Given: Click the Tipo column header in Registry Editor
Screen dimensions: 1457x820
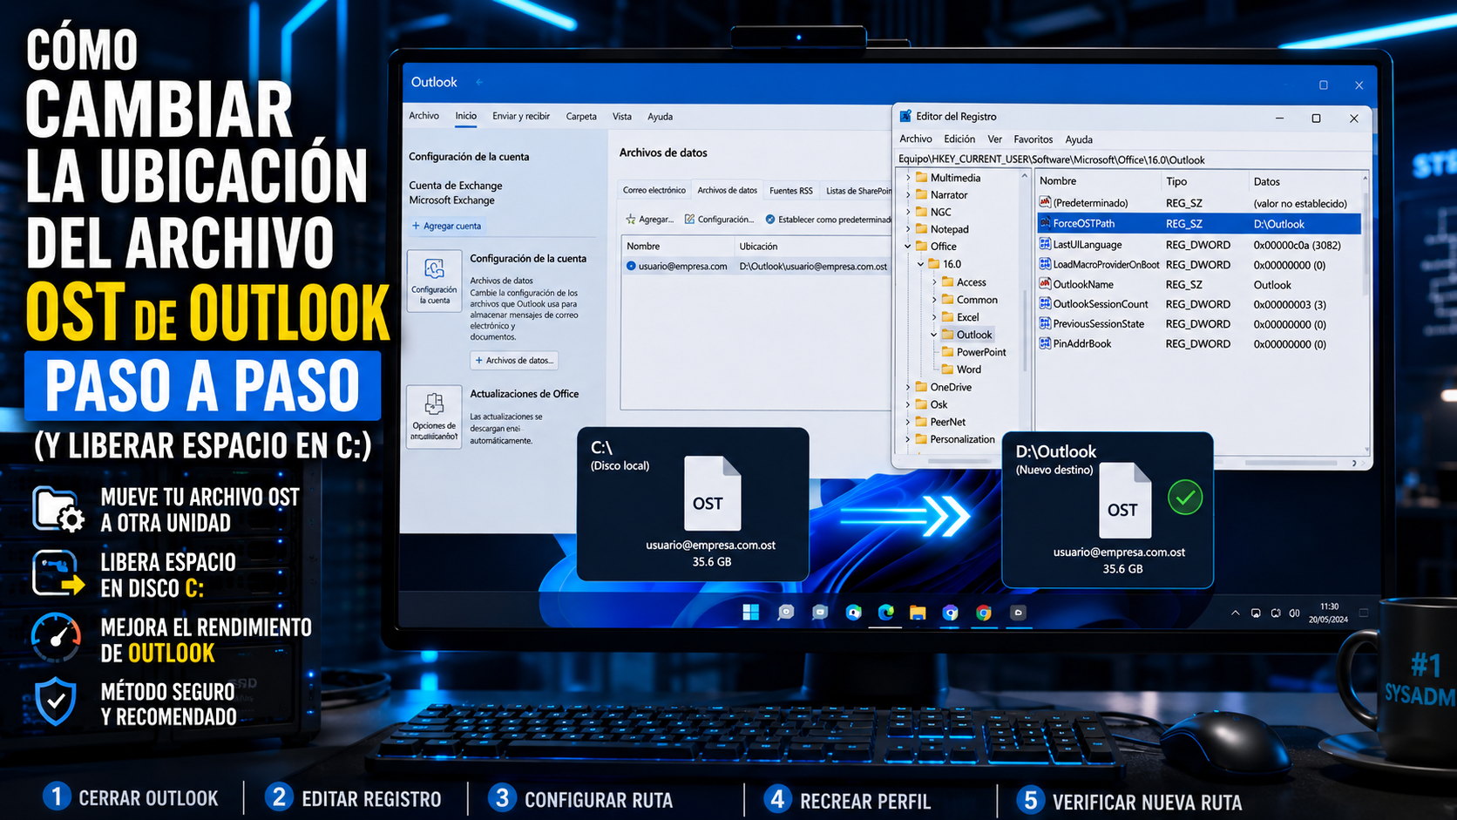Looking at the screenshot, I should click(1176, 181).
